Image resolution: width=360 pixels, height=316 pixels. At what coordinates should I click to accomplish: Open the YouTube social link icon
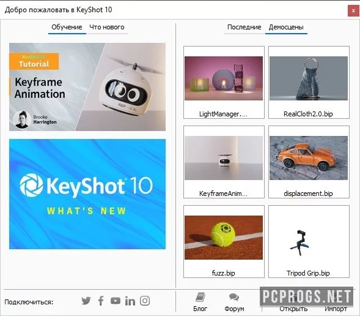[x=116, y=301]
